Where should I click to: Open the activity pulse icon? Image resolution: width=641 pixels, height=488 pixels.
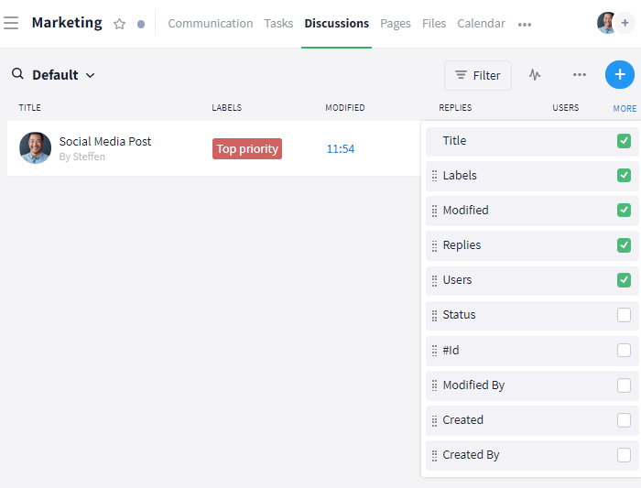click(x=535, y=75)
